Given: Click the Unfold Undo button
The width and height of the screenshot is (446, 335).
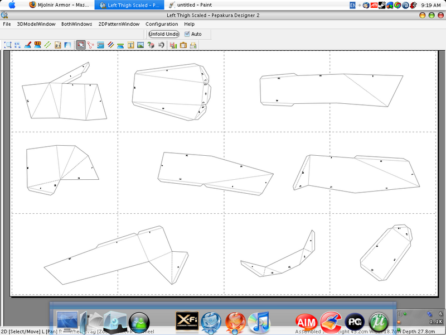Looking at the screenshot, I should pyautogui.click(x=164, y=34).
